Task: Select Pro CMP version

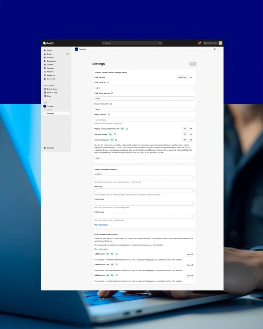Action: point(191,77)
